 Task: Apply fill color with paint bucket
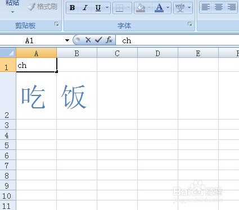click(x=141, y=8)
